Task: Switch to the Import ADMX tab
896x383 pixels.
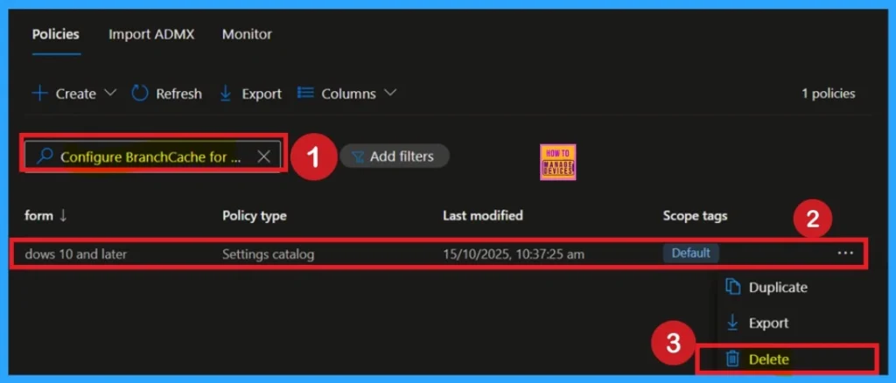Action: coord(151,34)
